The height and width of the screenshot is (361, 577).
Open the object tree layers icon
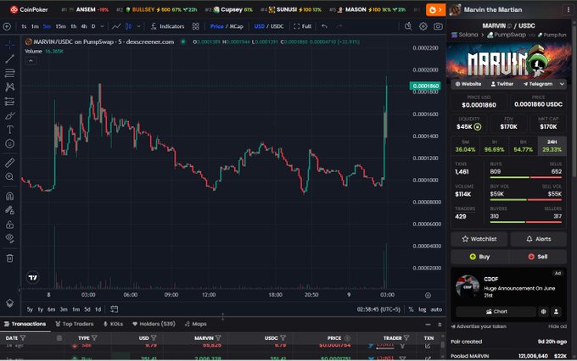(9, 303)
